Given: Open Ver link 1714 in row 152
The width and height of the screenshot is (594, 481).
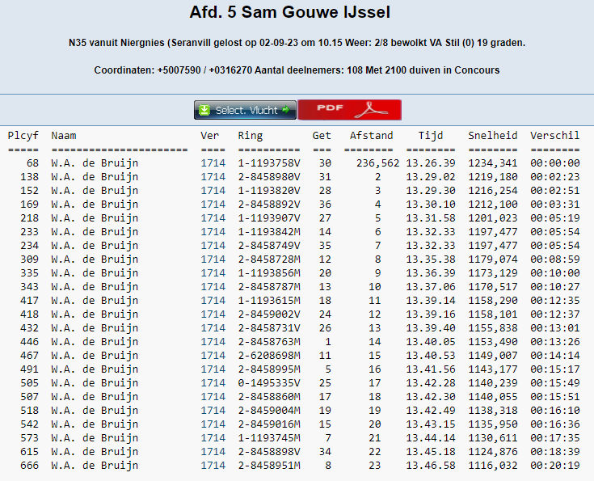Looking at the screenshot, I should pos(213,190).
